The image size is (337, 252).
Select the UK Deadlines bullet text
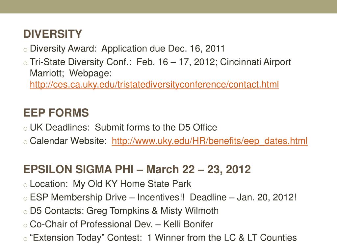tap(123, 127)
